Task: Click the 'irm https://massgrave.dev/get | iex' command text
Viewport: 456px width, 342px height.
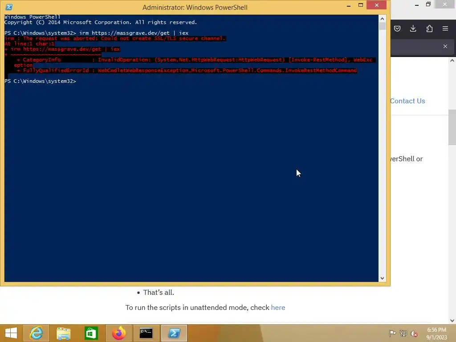Action: [134, 33]
